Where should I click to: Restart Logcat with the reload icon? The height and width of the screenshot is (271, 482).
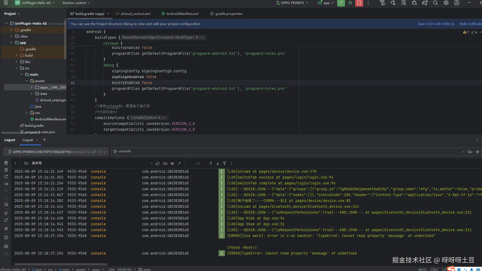click(6, 177)
